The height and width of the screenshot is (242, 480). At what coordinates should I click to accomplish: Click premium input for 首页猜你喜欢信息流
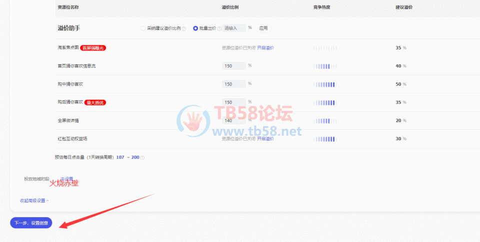pyautogui.click(x=233, y=66)
